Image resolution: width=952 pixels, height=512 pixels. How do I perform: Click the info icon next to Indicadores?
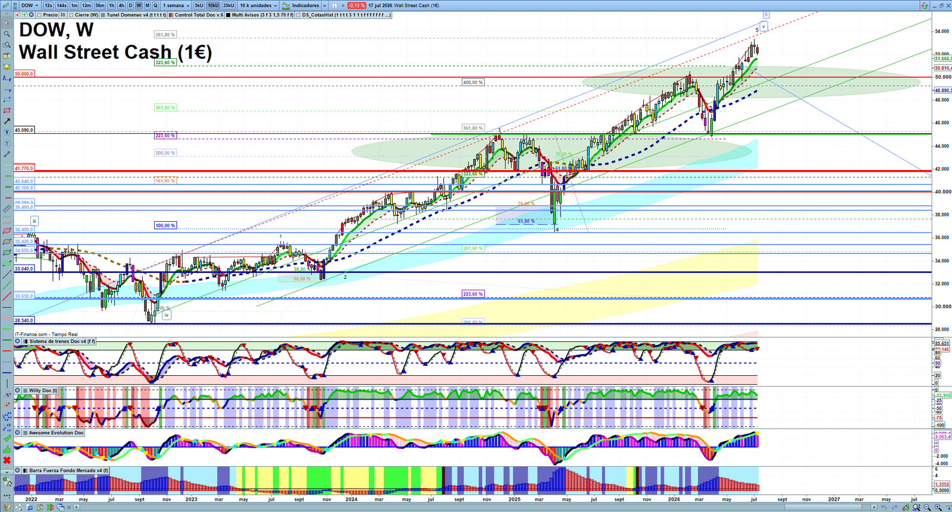tap(334, 5)
